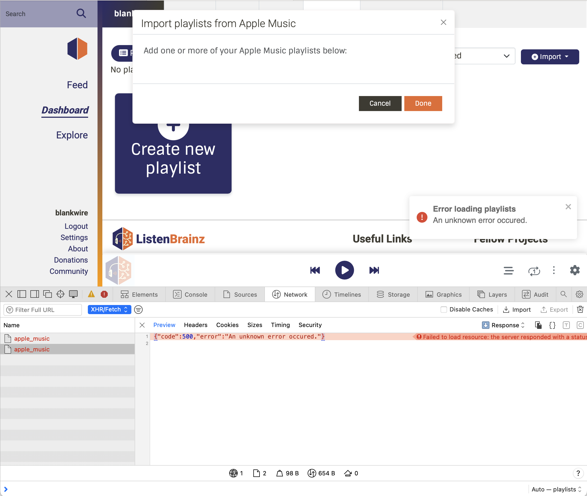This screenshot has width=587, height=496.
Task: Open the player queue list icon
Action: (509, 270)
